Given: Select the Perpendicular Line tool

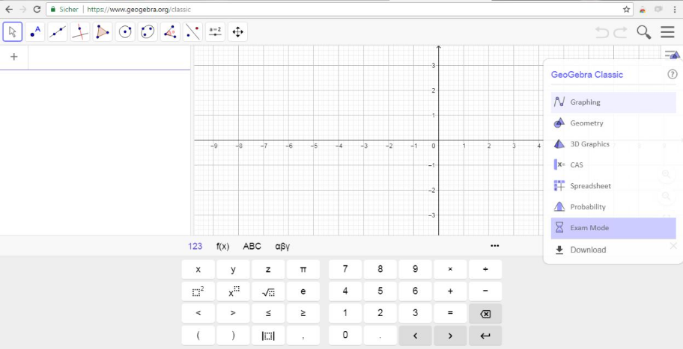Looking at the screenshot, I should pos(80,31).
